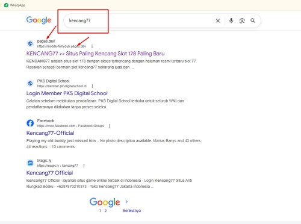Open more options for PKS Digital School result

click(92, 86)
